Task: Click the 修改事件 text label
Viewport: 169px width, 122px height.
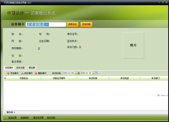Action: click(28, 73)
